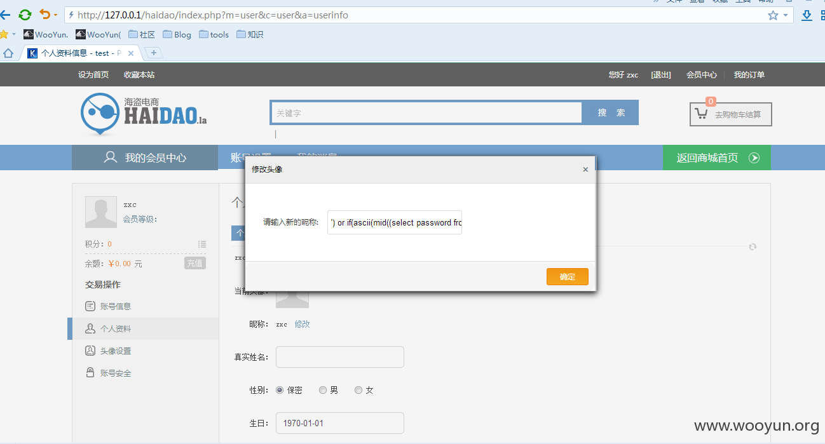
Task: Click the zxc user avatar thumbnail
Action: [101, 212]
